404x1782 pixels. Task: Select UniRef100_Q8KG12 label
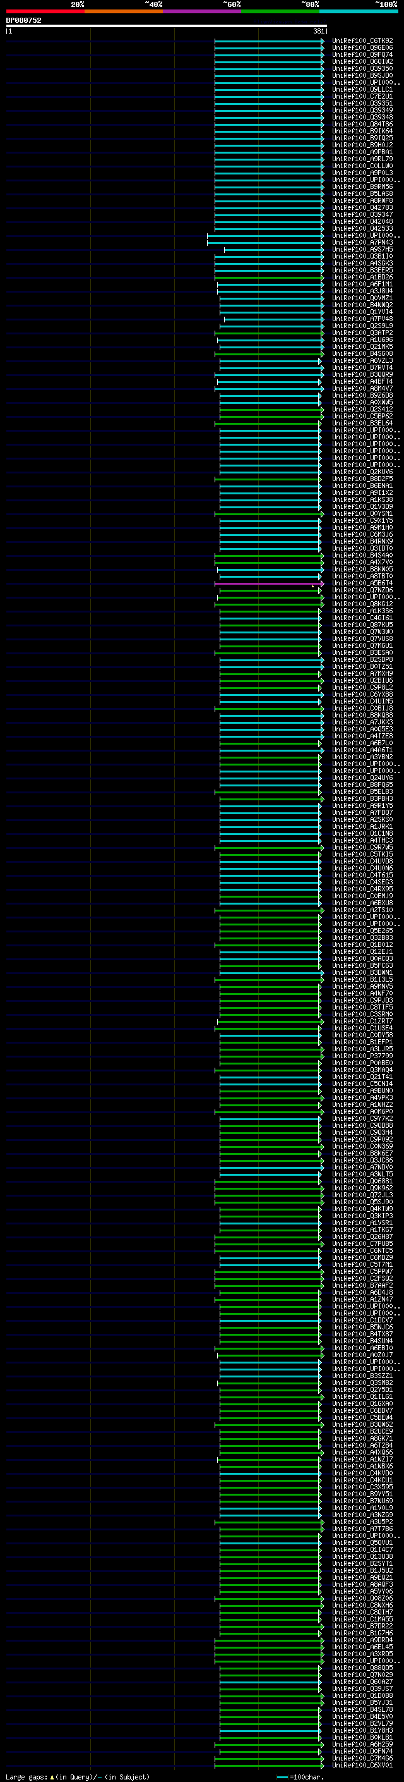point(362,604)
